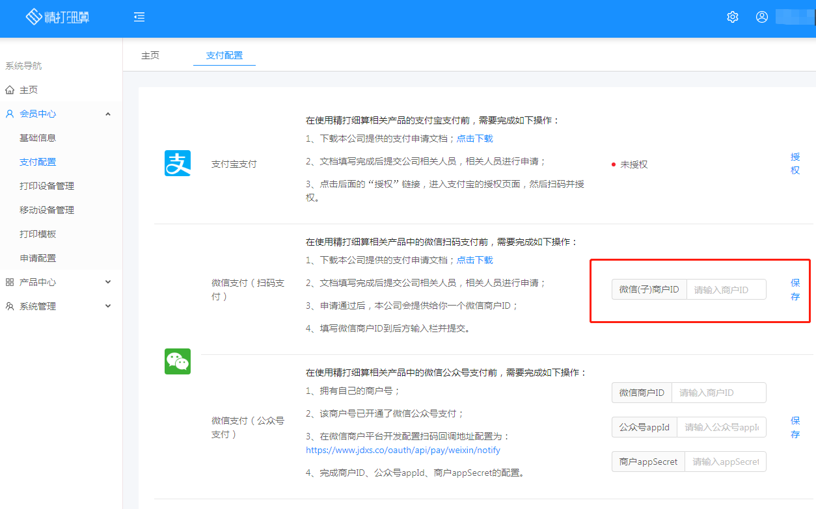This screenshot has width=816, height=509.
Task: Click the 系统导航 heading in sidebar
Action: pyautogui.click(x=23, y=66)
